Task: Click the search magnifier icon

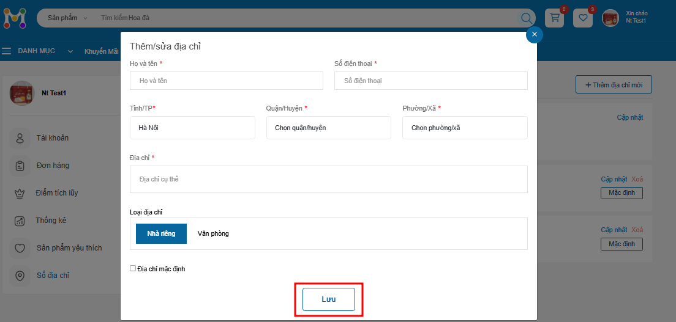Action: coord(527,18)
